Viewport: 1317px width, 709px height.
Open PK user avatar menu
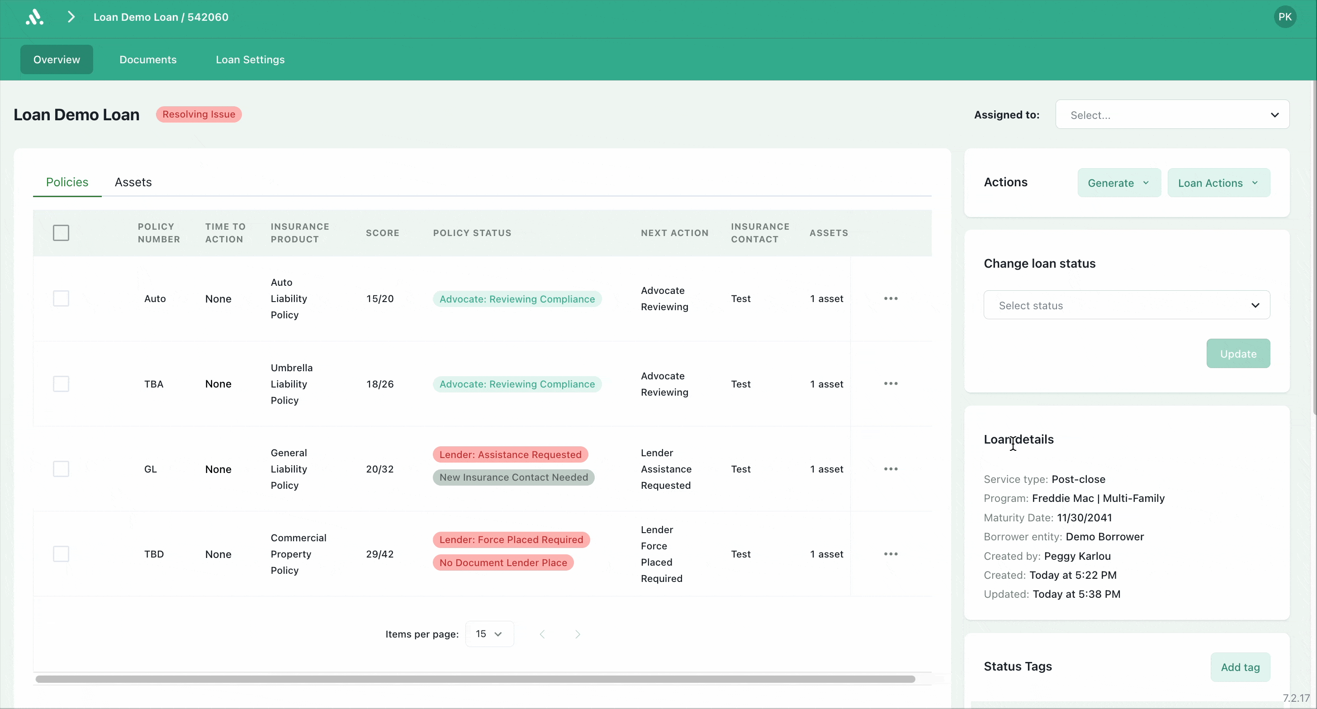coord(1284,17)
